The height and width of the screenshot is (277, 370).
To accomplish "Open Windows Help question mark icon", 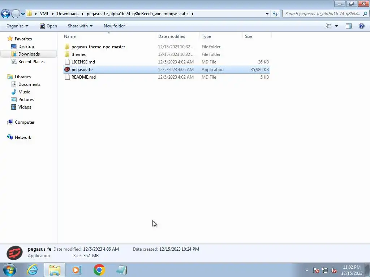I will (361, 26).
